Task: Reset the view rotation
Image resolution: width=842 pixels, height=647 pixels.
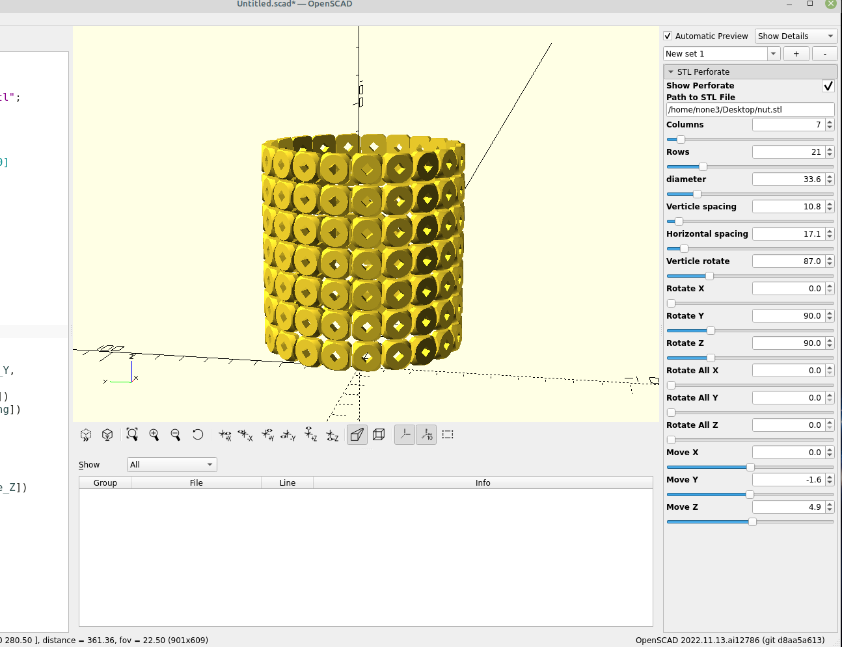Action: [198, 434]
